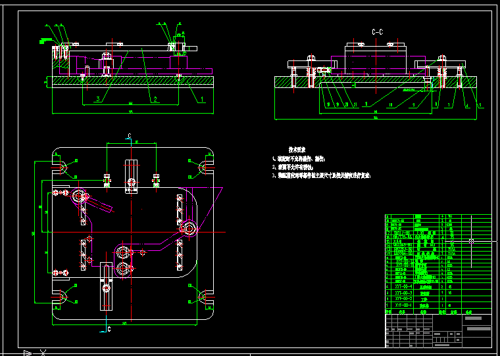Image resolution: width=500 pixels, height=356 pixels.
Task: Select balloon number 3 in front view
Action: coord(98,99)
